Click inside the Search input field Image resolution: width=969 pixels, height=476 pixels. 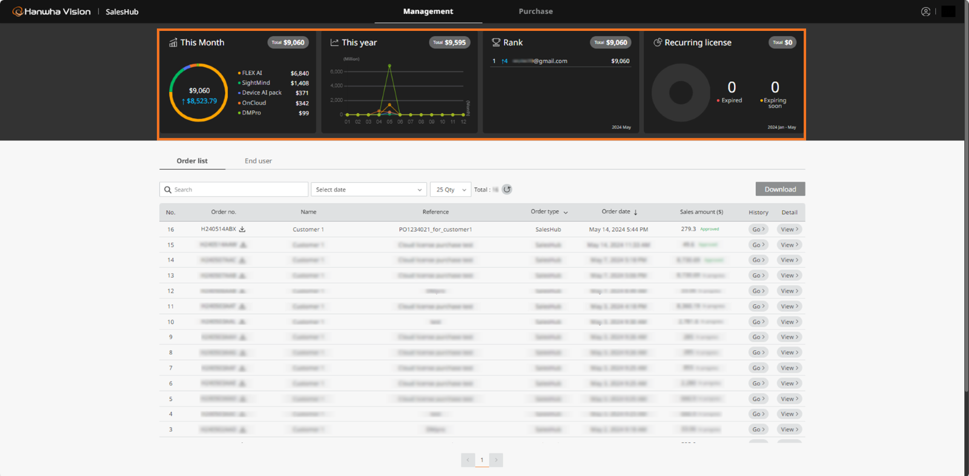[x=234, y=190]
